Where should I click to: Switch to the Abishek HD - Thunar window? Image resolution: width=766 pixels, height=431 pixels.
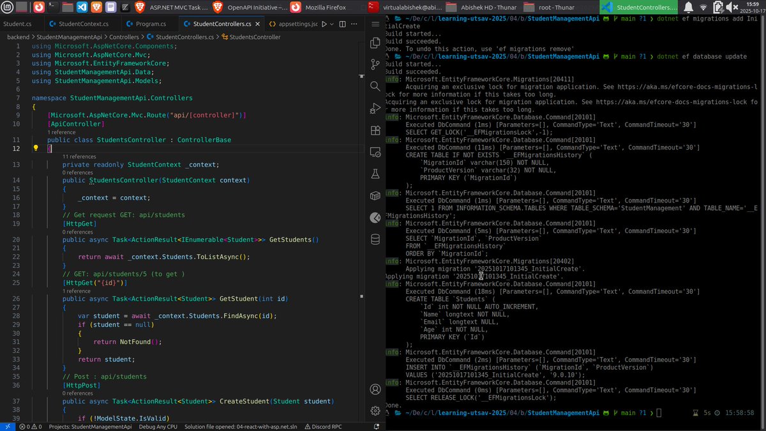(483, 8)
